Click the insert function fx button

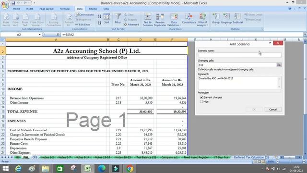point(58,35)
